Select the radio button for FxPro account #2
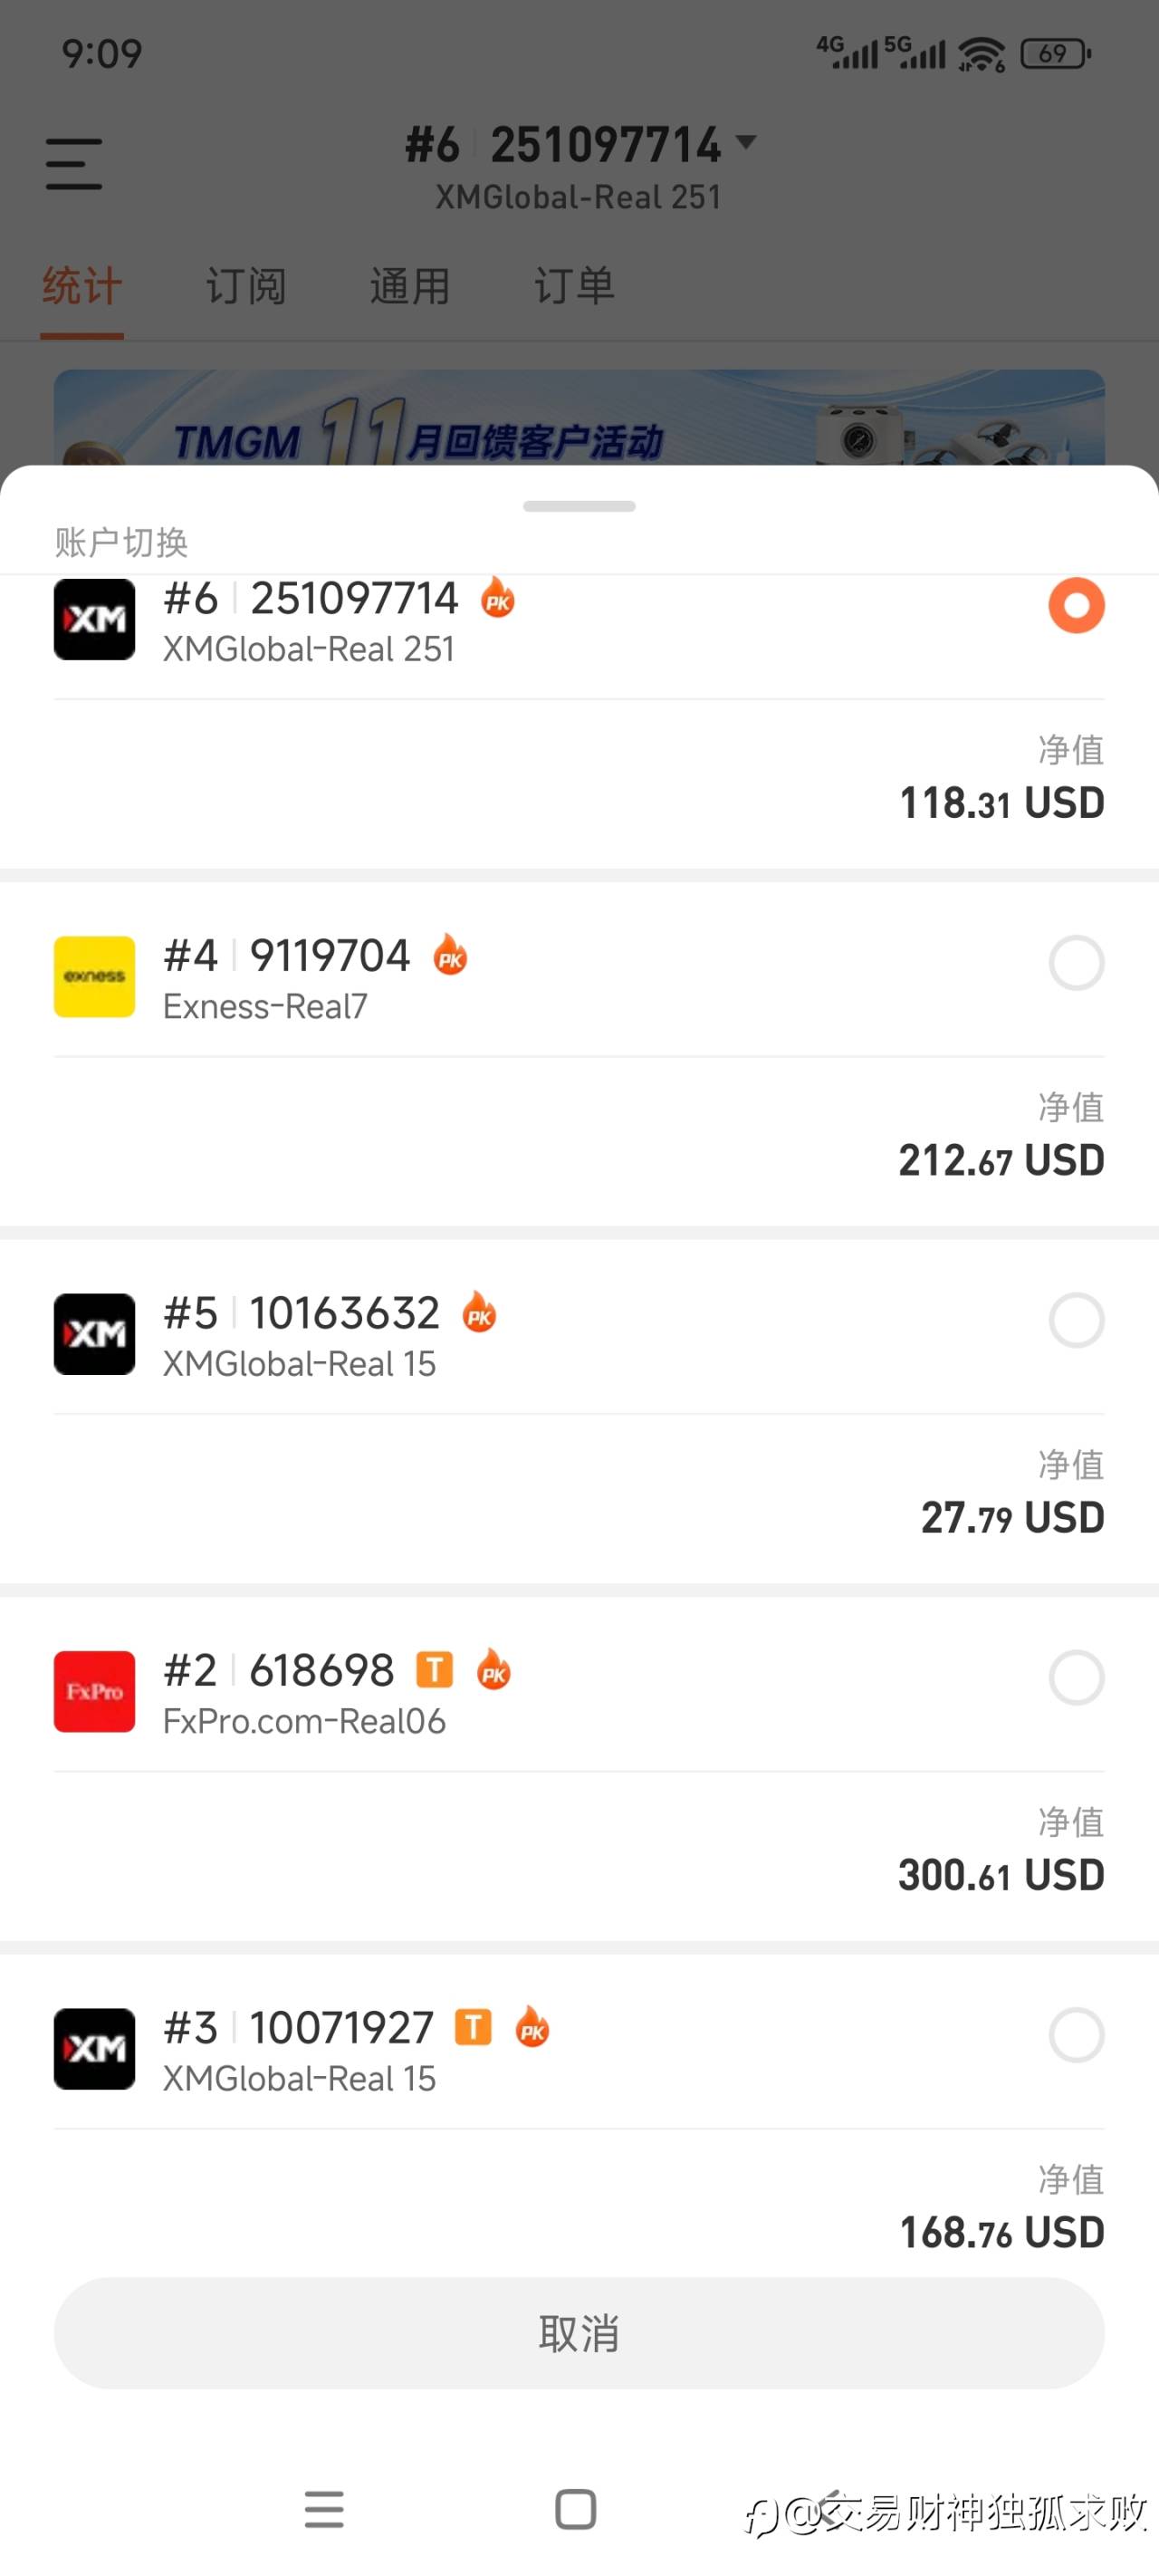The height and width of the screenshot is (2576, 1159). click(x=1076, y=1677)
